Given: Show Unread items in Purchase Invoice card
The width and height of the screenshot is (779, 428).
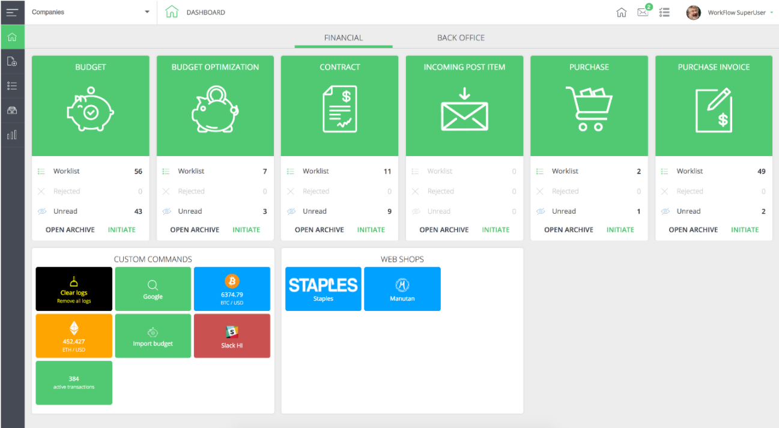Looking at the screenshot, I should point(689,211).
